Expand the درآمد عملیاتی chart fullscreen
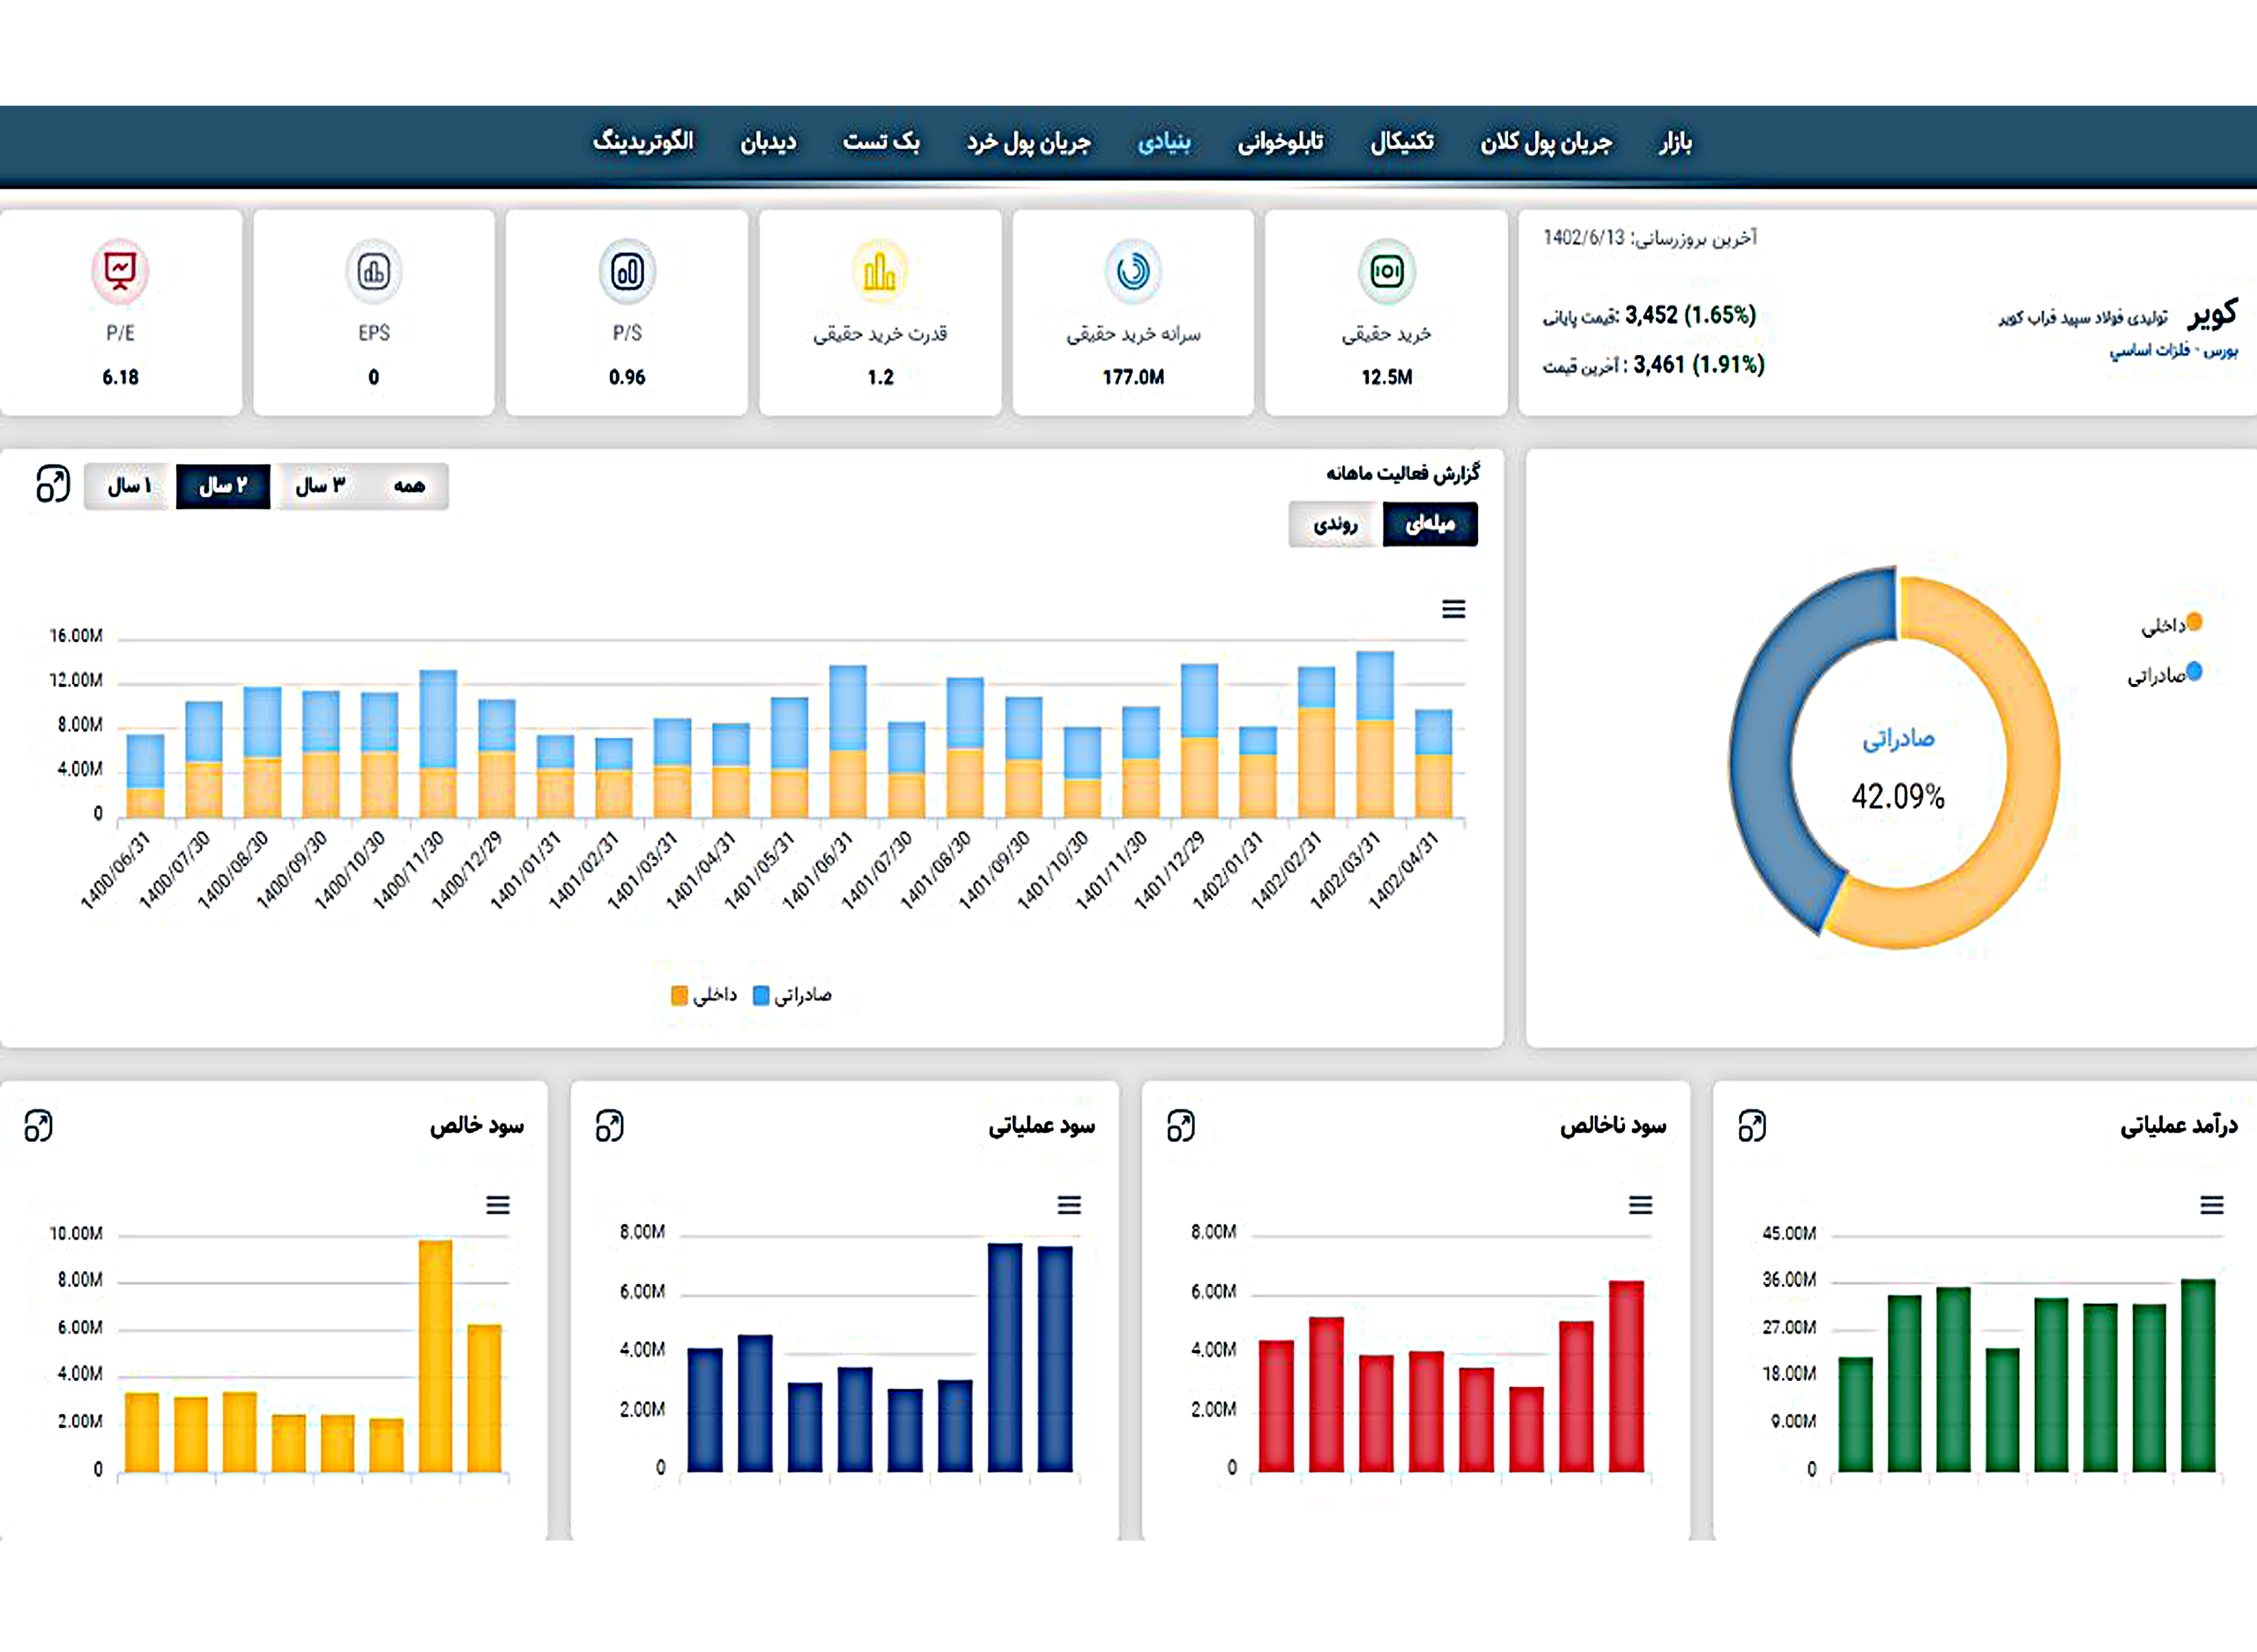 1752,1126
